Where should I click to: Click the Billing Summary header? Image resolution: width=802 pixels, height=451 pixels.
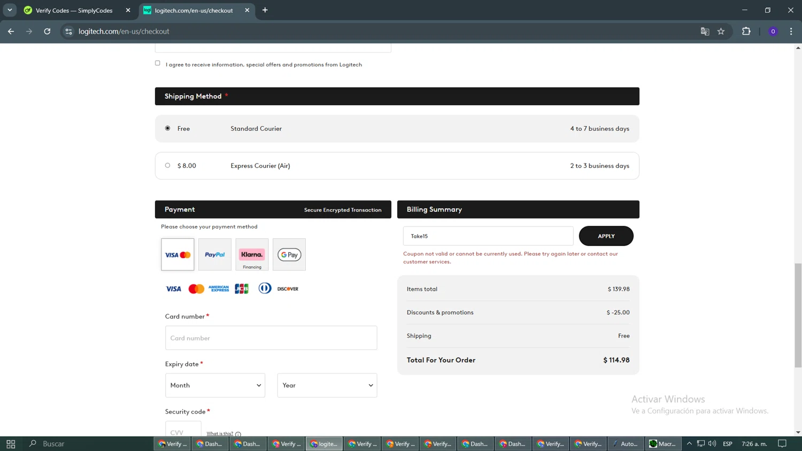click(518, 209)
